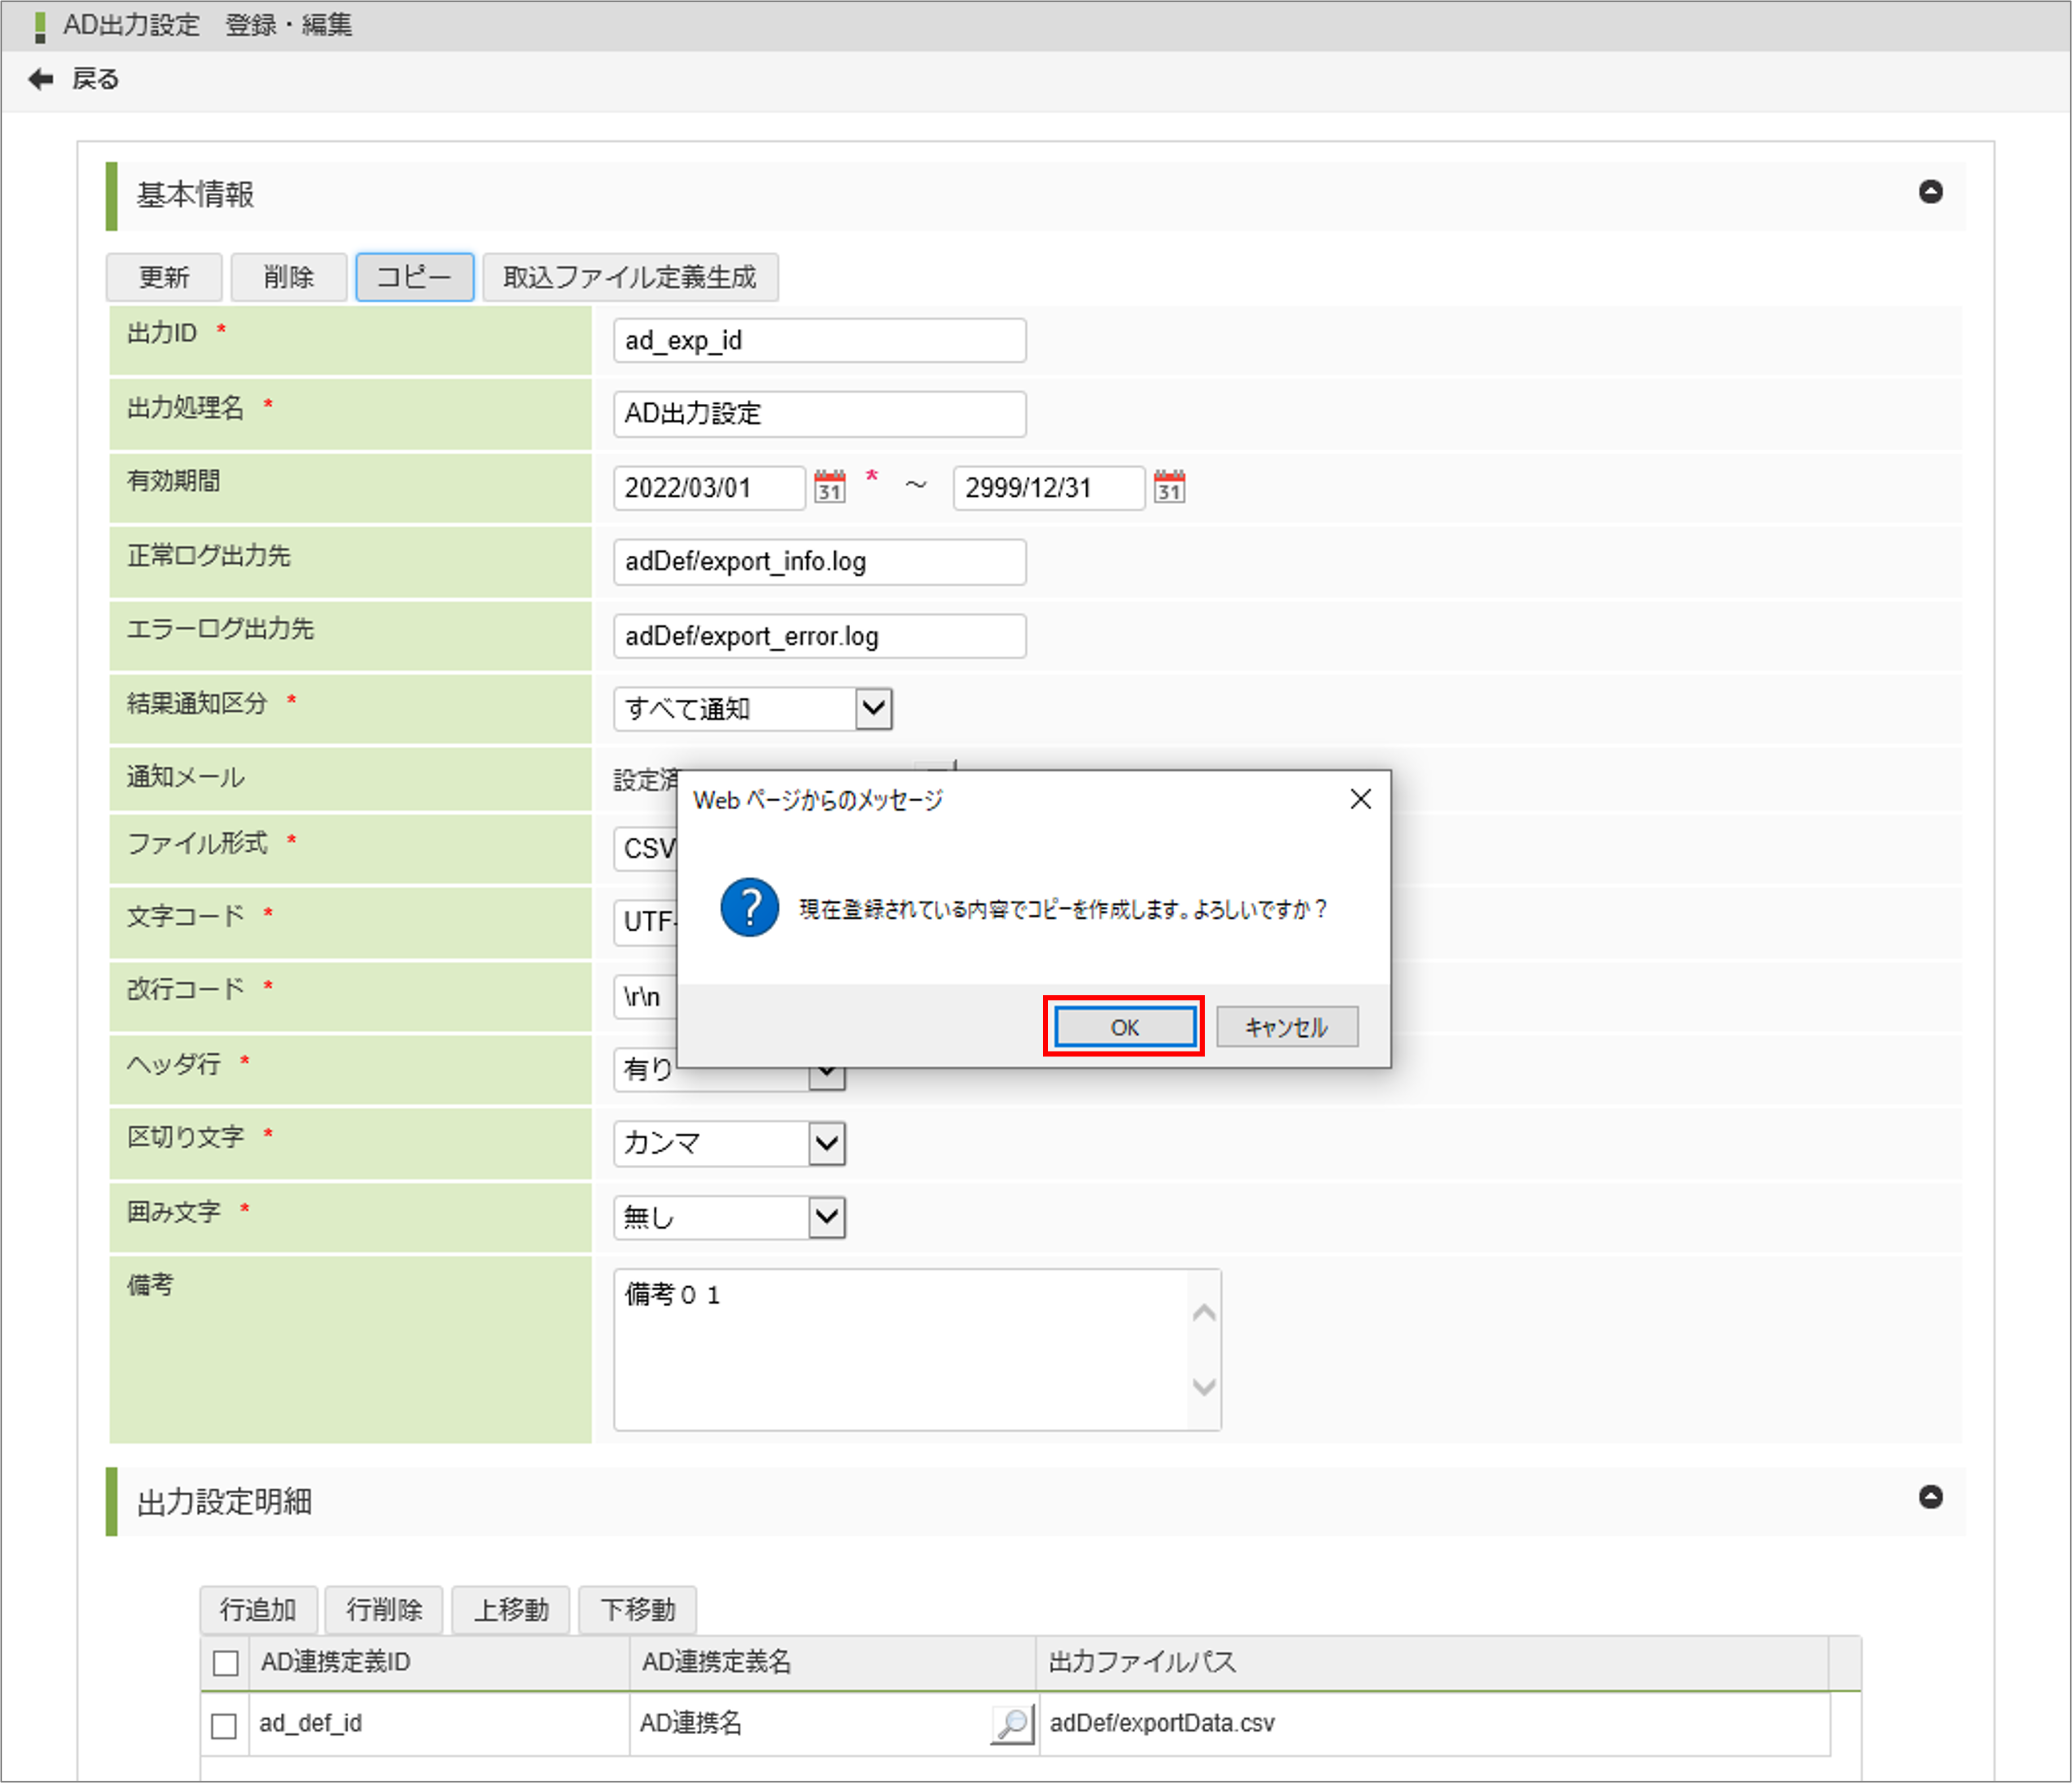Toggle the header select-all checkbox
Image resolution: width=2072 pixels, height=1783 pixels.
click(226, 1662)
